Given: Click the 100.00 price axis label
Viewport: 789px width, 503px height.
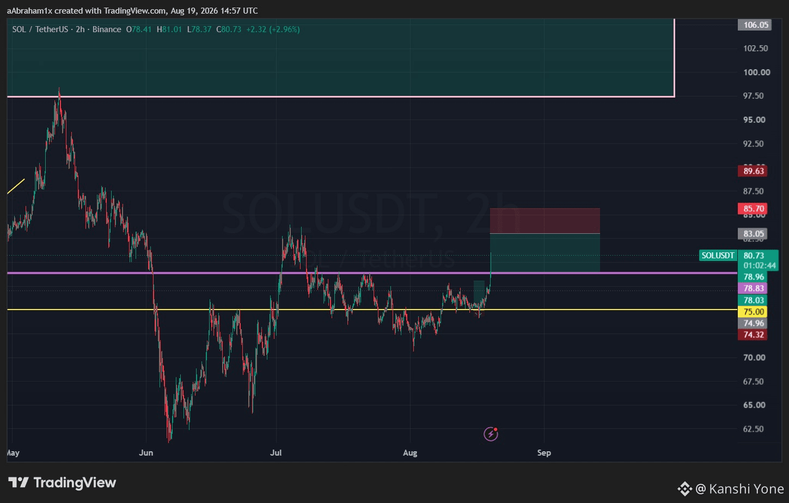Looking at the screenshot, I should click(757, 72).
